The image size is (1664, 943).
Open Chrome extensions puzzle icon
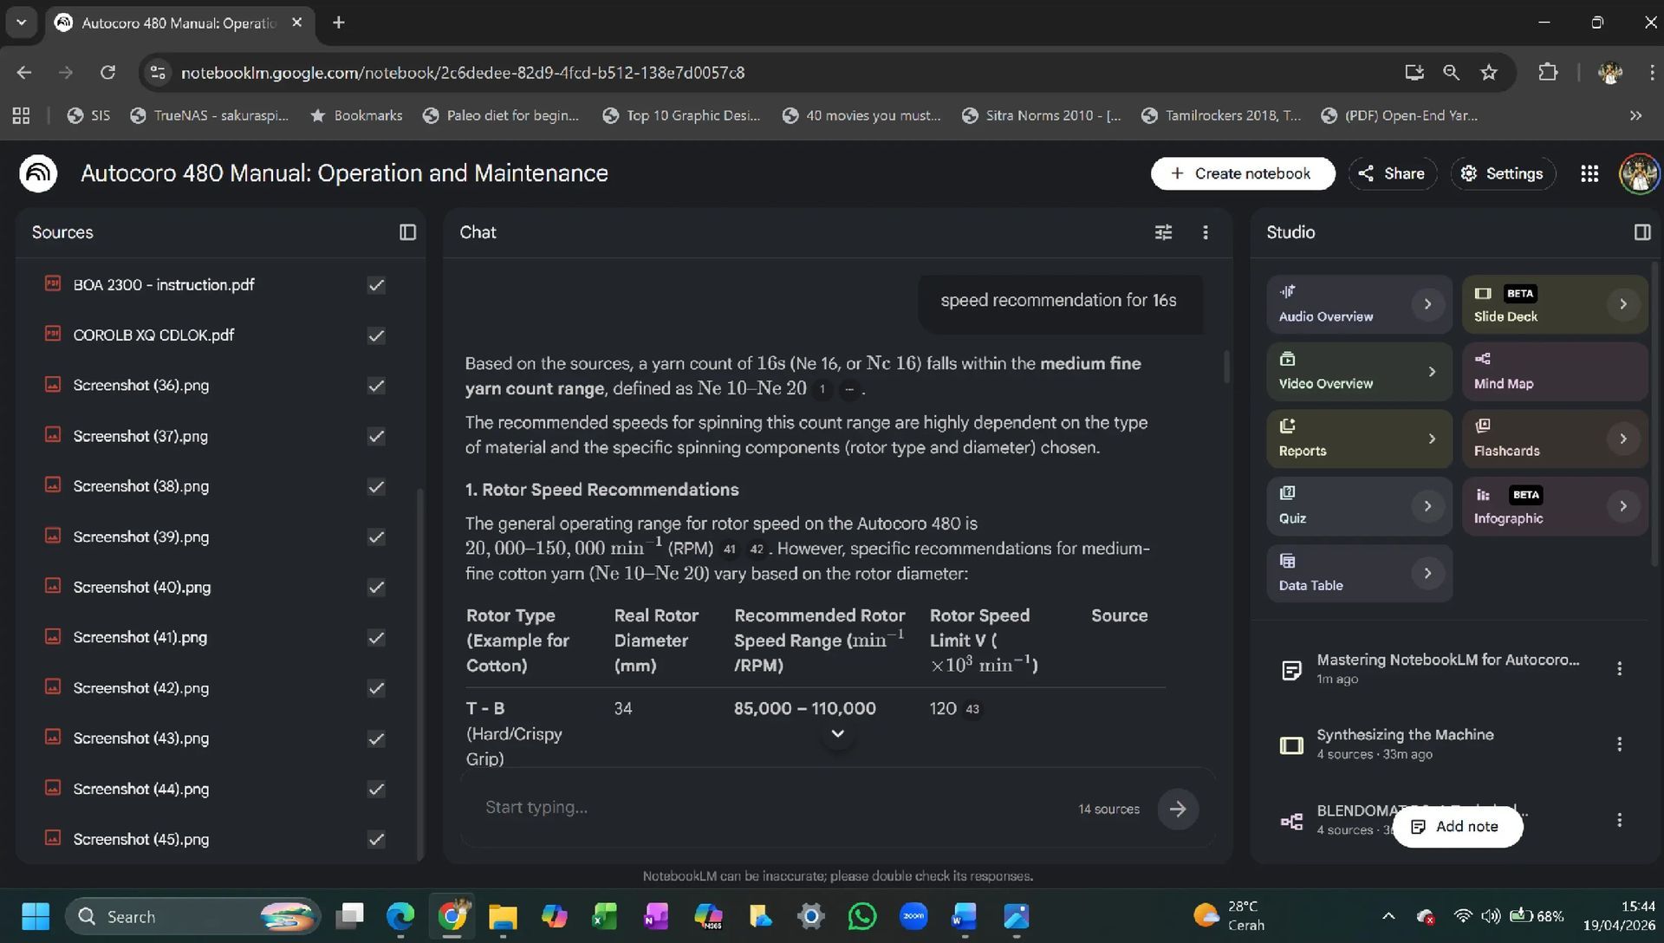pos(1548,73)
